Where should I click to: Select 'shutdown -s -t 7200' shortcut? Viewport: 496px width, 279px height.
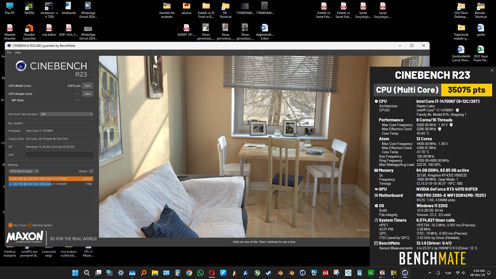[49, 10]
